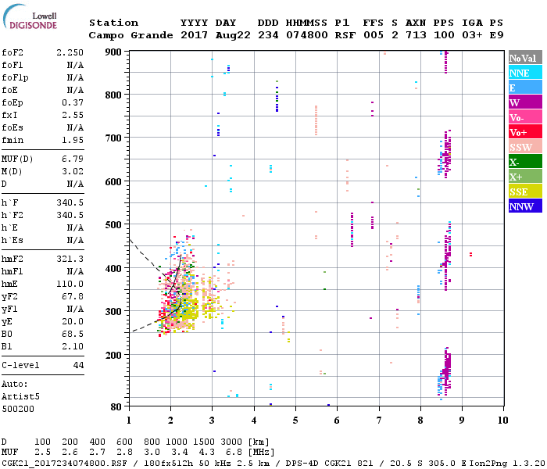Select the NNE cyan legend swatch
The image size is (547, 469).
(525, 73)
